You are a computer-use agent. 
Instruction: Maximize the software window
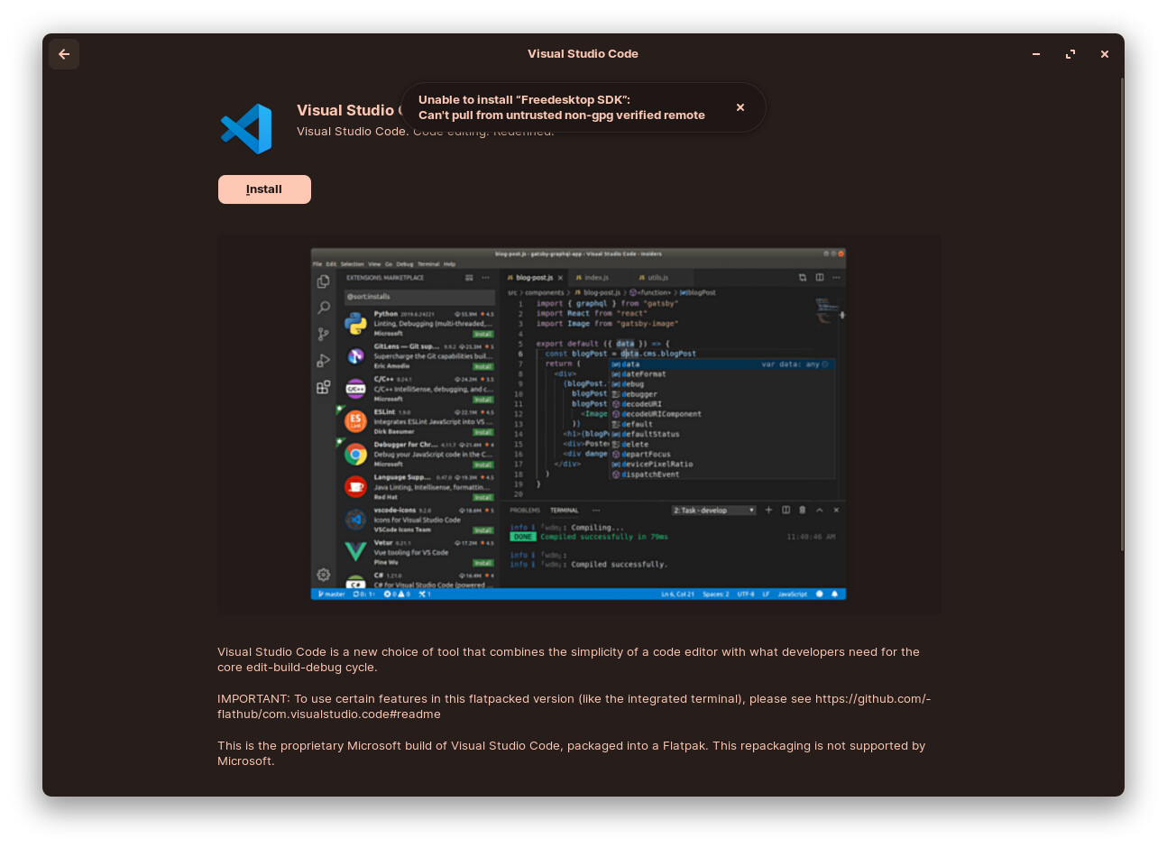pyautogui.click(x=1071, y=54)
